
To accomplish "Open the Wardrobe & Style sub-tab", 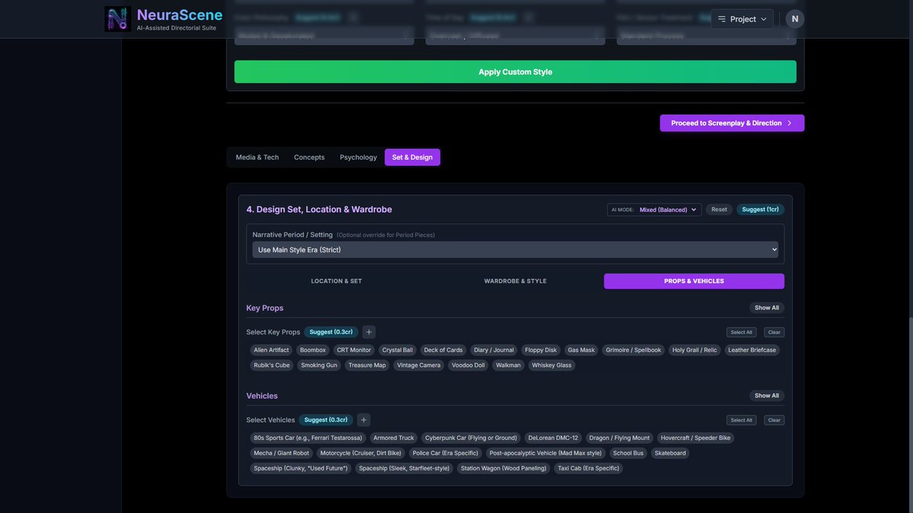I will [x=515, y=281].
